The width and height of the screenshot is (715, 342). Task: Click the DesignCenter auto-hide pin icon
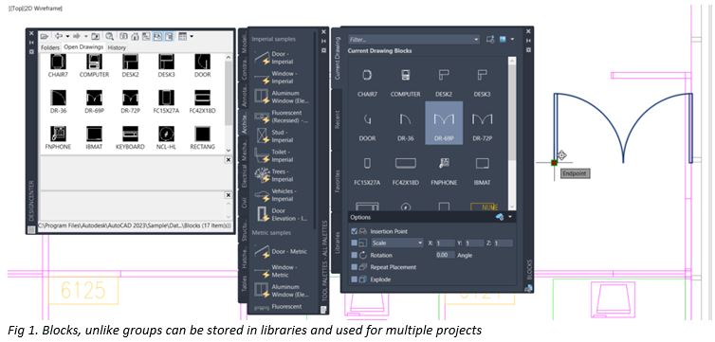(x=31, y=43)
